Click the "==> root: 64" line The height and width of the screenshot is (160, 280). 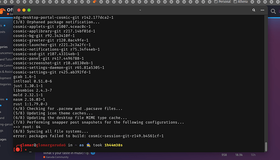27,127
